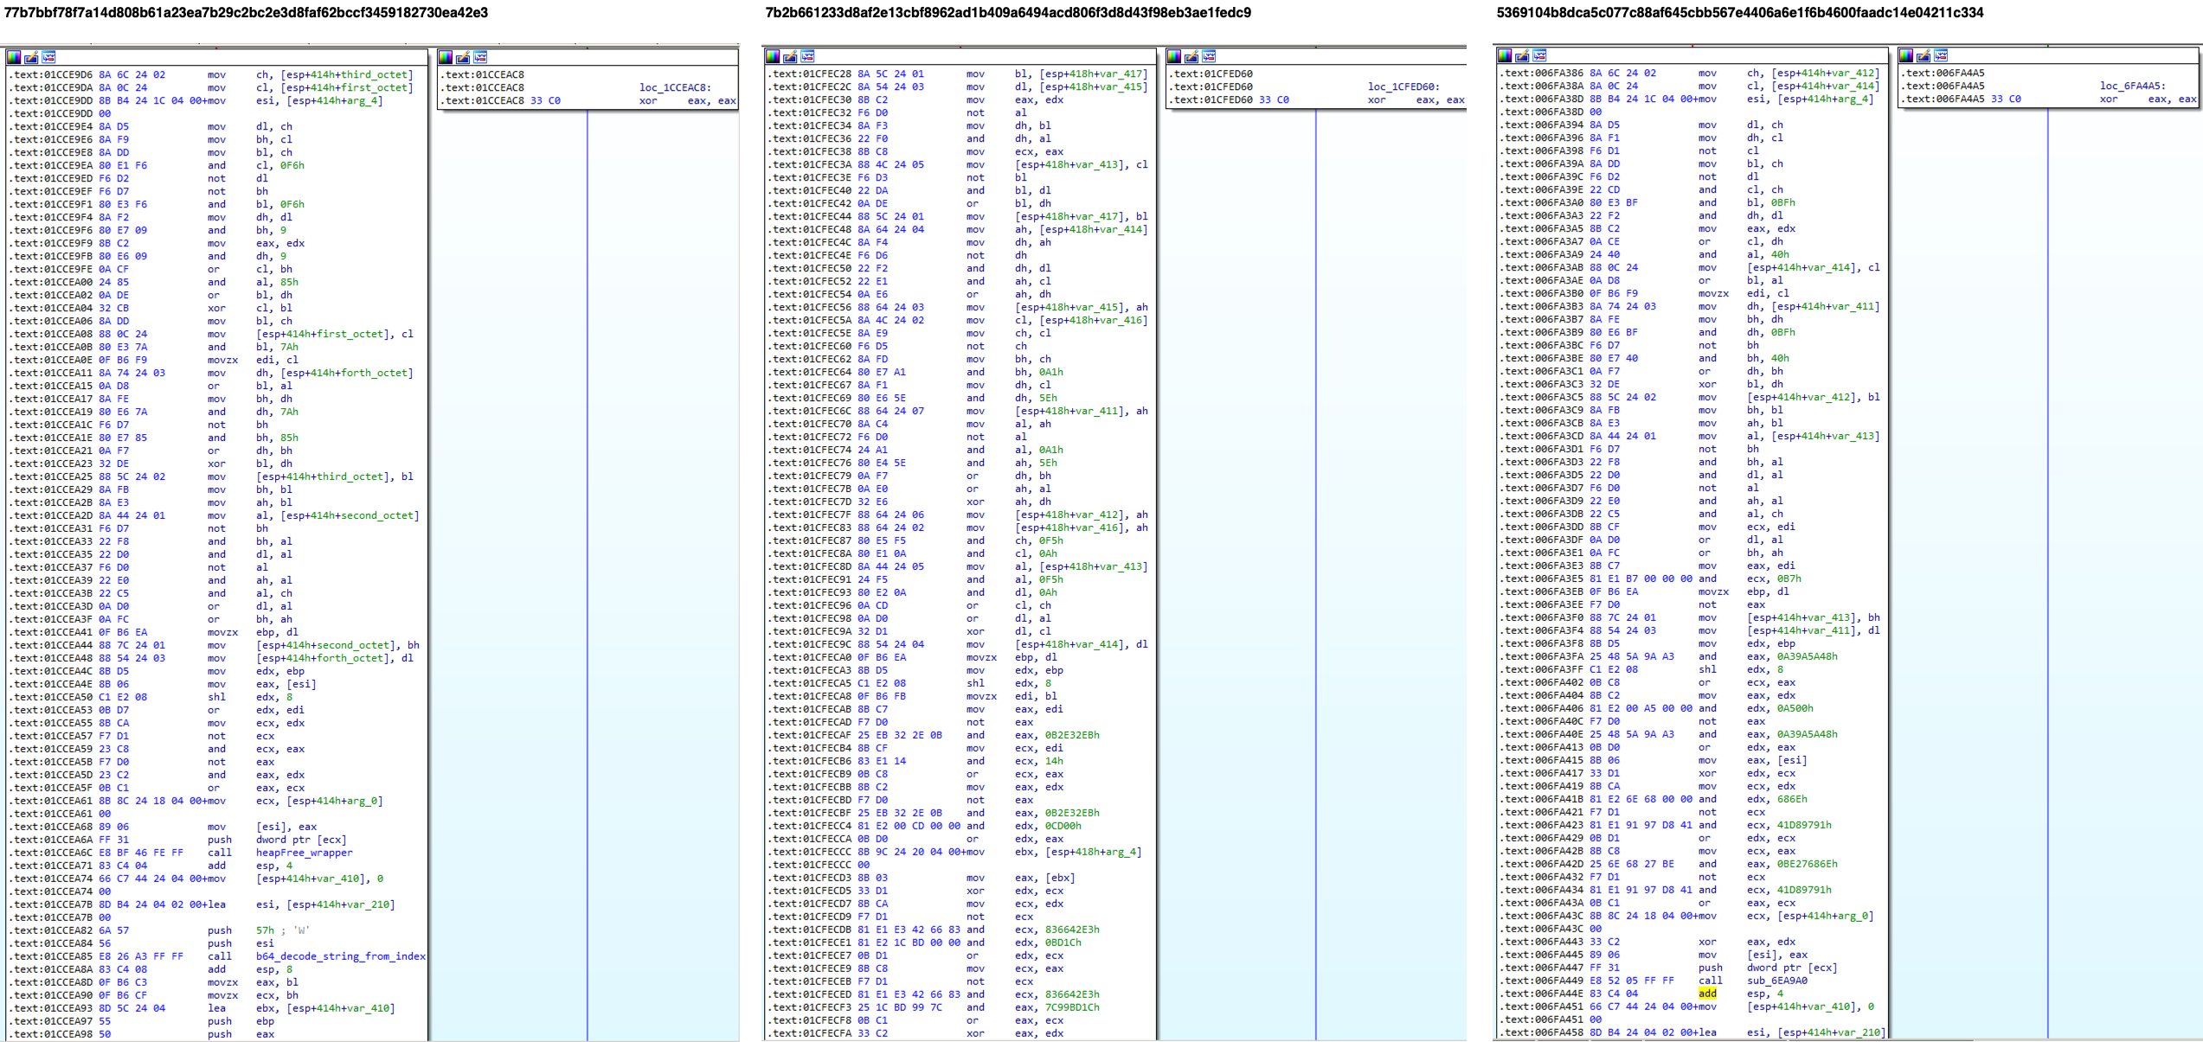The height and width of the screenshot is (1042, 2203).
Task: Click the group nodes icon on the loc_1CCEAC8 node
Action: click(x=480, y=57)
